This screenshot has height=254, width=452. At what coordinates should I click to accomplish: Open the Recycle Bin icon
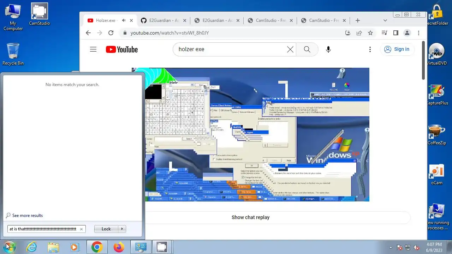pos(13,54)
